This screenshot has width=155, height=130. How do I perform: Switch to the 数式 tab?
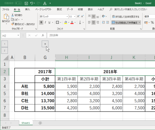tap(59, 9)
